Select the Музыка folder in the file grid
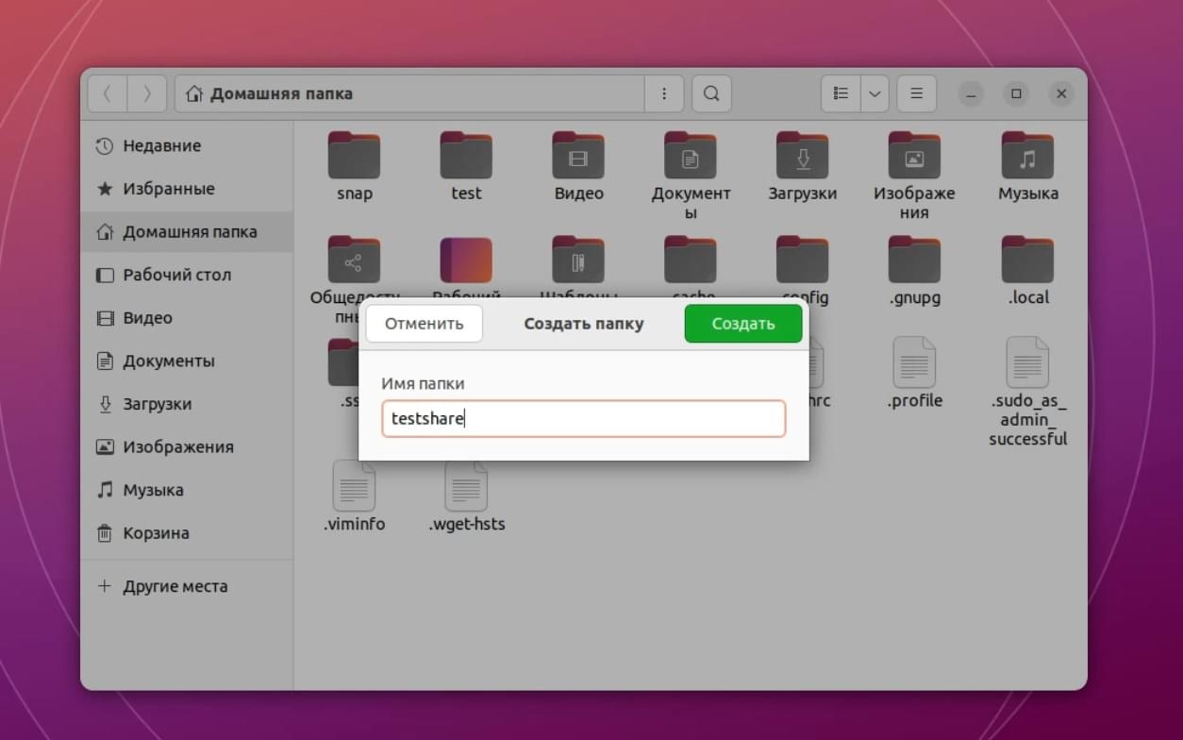This screenshot has width=1183, height=740. pos(1027,156)
